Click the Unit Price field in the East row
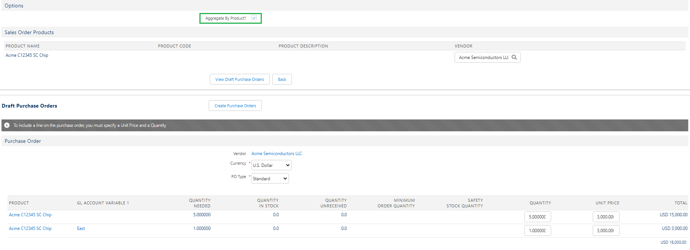 [x=606, y=231]
